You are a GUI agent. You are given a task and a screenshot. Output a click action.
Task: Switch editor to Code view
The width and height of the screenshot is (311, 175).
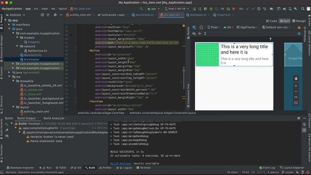272,21
